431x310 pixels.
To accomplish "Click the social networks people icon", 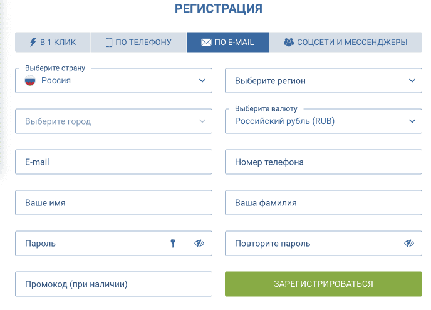I will click(x=288, y=43).
